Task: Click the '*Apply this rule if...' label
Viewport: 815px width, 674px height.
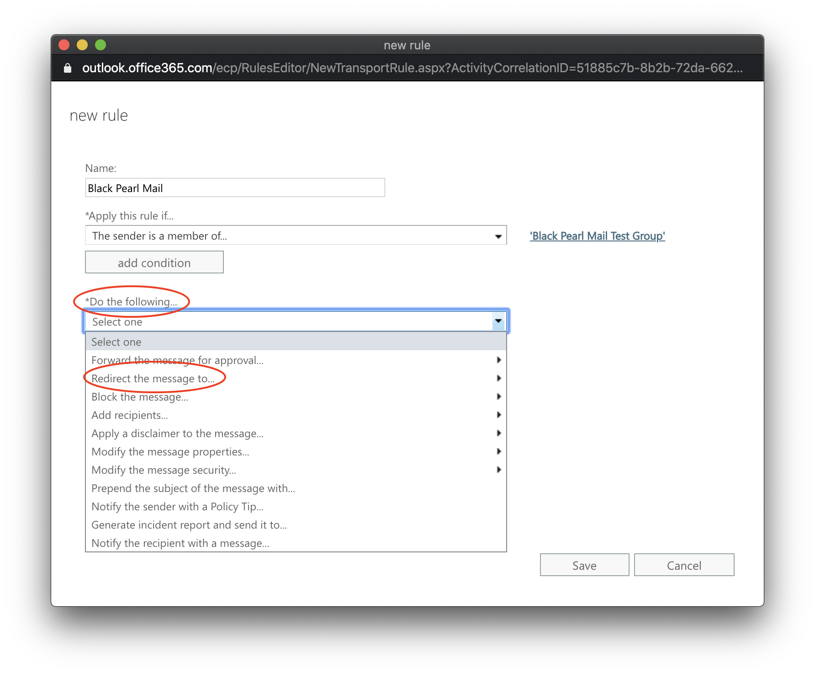Action: [x=130, y=216]
